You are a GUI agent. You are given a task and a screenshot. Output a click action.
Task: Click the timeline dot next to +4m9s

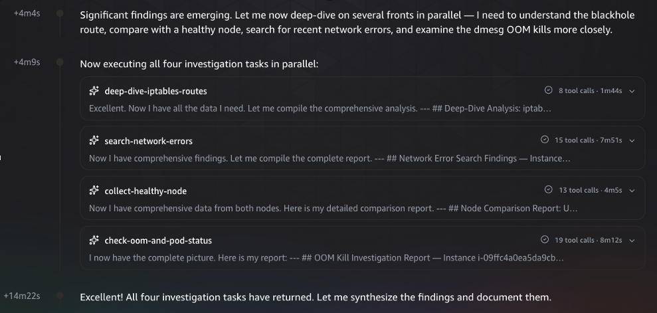[60, 62]
